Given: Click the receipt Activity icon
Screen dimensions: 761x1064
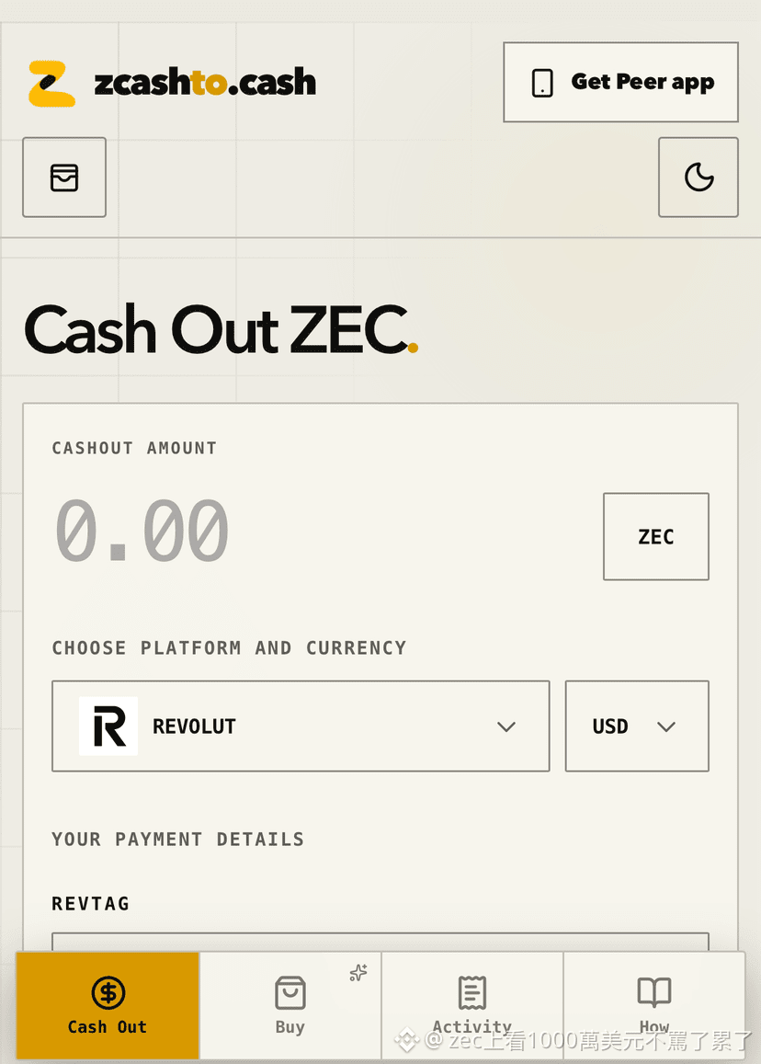Looking at the screenshot, I should click(x=472, y=993).
